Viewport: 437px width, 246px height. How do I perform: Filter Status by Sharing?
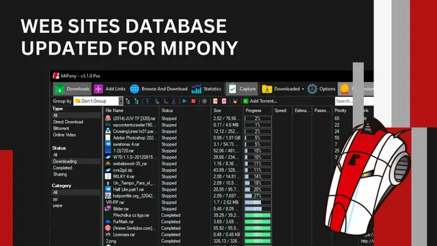pyautogui.click(x=60, y=174)
